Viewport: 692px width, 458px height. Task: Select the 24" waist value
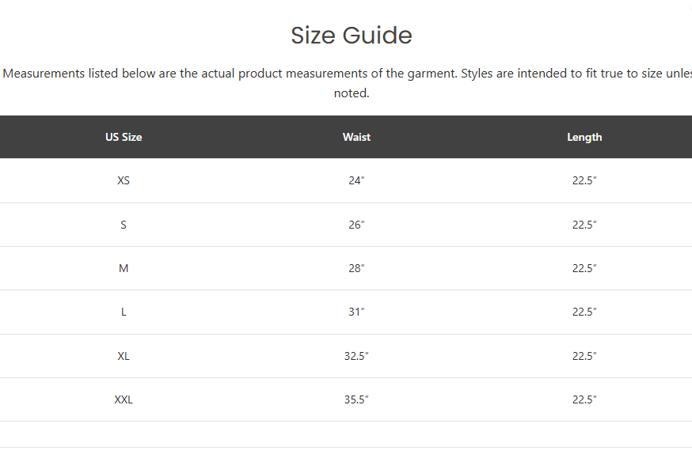coord(356,180)
